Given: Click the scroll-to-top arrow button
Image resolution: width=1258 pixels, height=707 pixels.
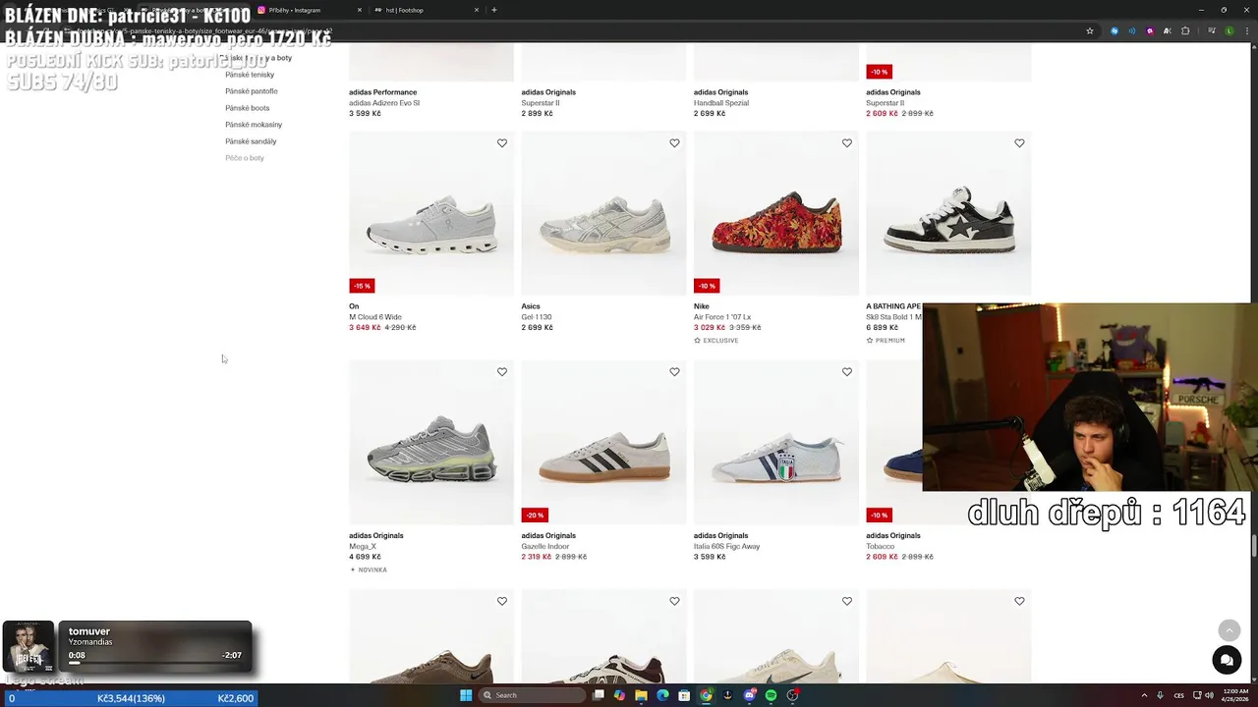Looking at the screenshot, I should point(1229,630).
